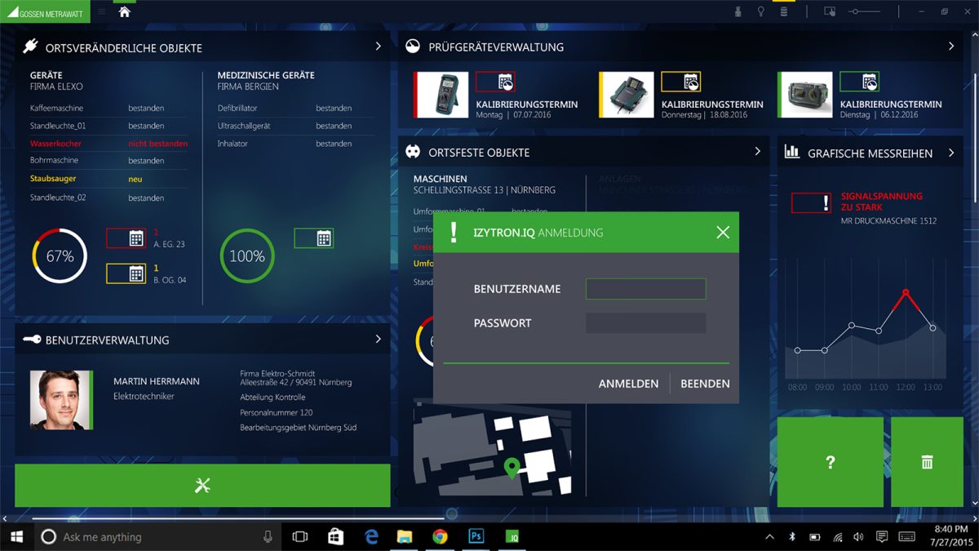Click the wrench tools icon on green bar
This screenshot has width=979, height=551.
tap(202, 485)
